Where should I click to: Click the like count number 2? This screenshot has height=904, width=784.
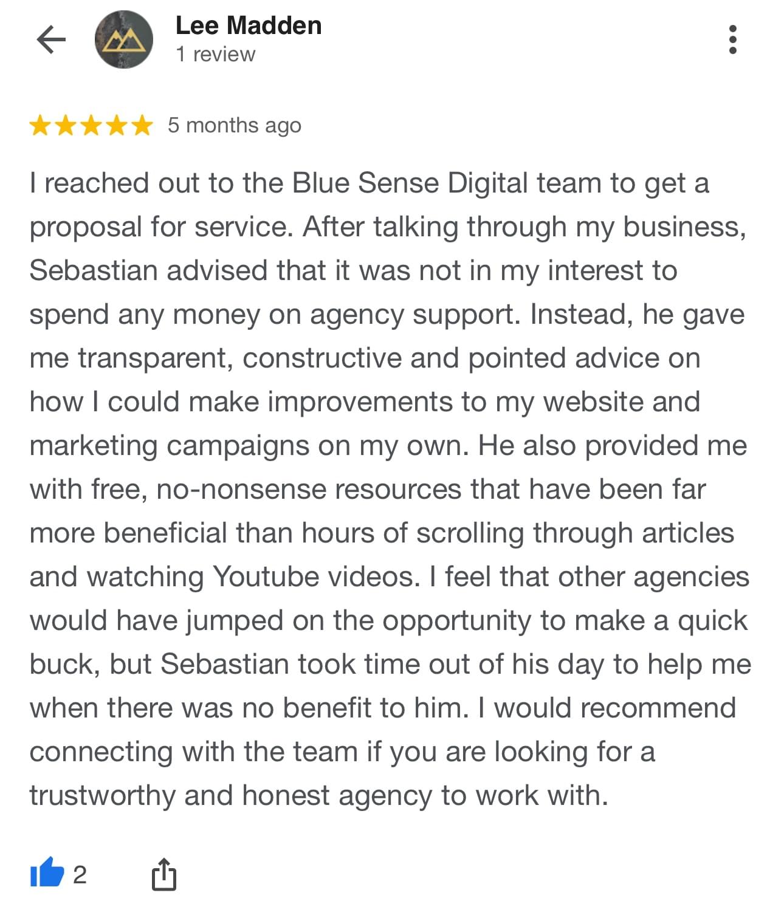coord(80,875)
